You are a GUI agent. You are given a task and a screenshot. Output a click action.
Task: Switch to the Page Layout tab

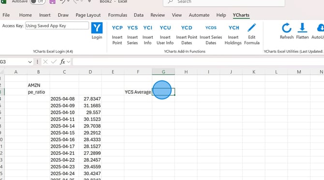click(x=88, y=15)
